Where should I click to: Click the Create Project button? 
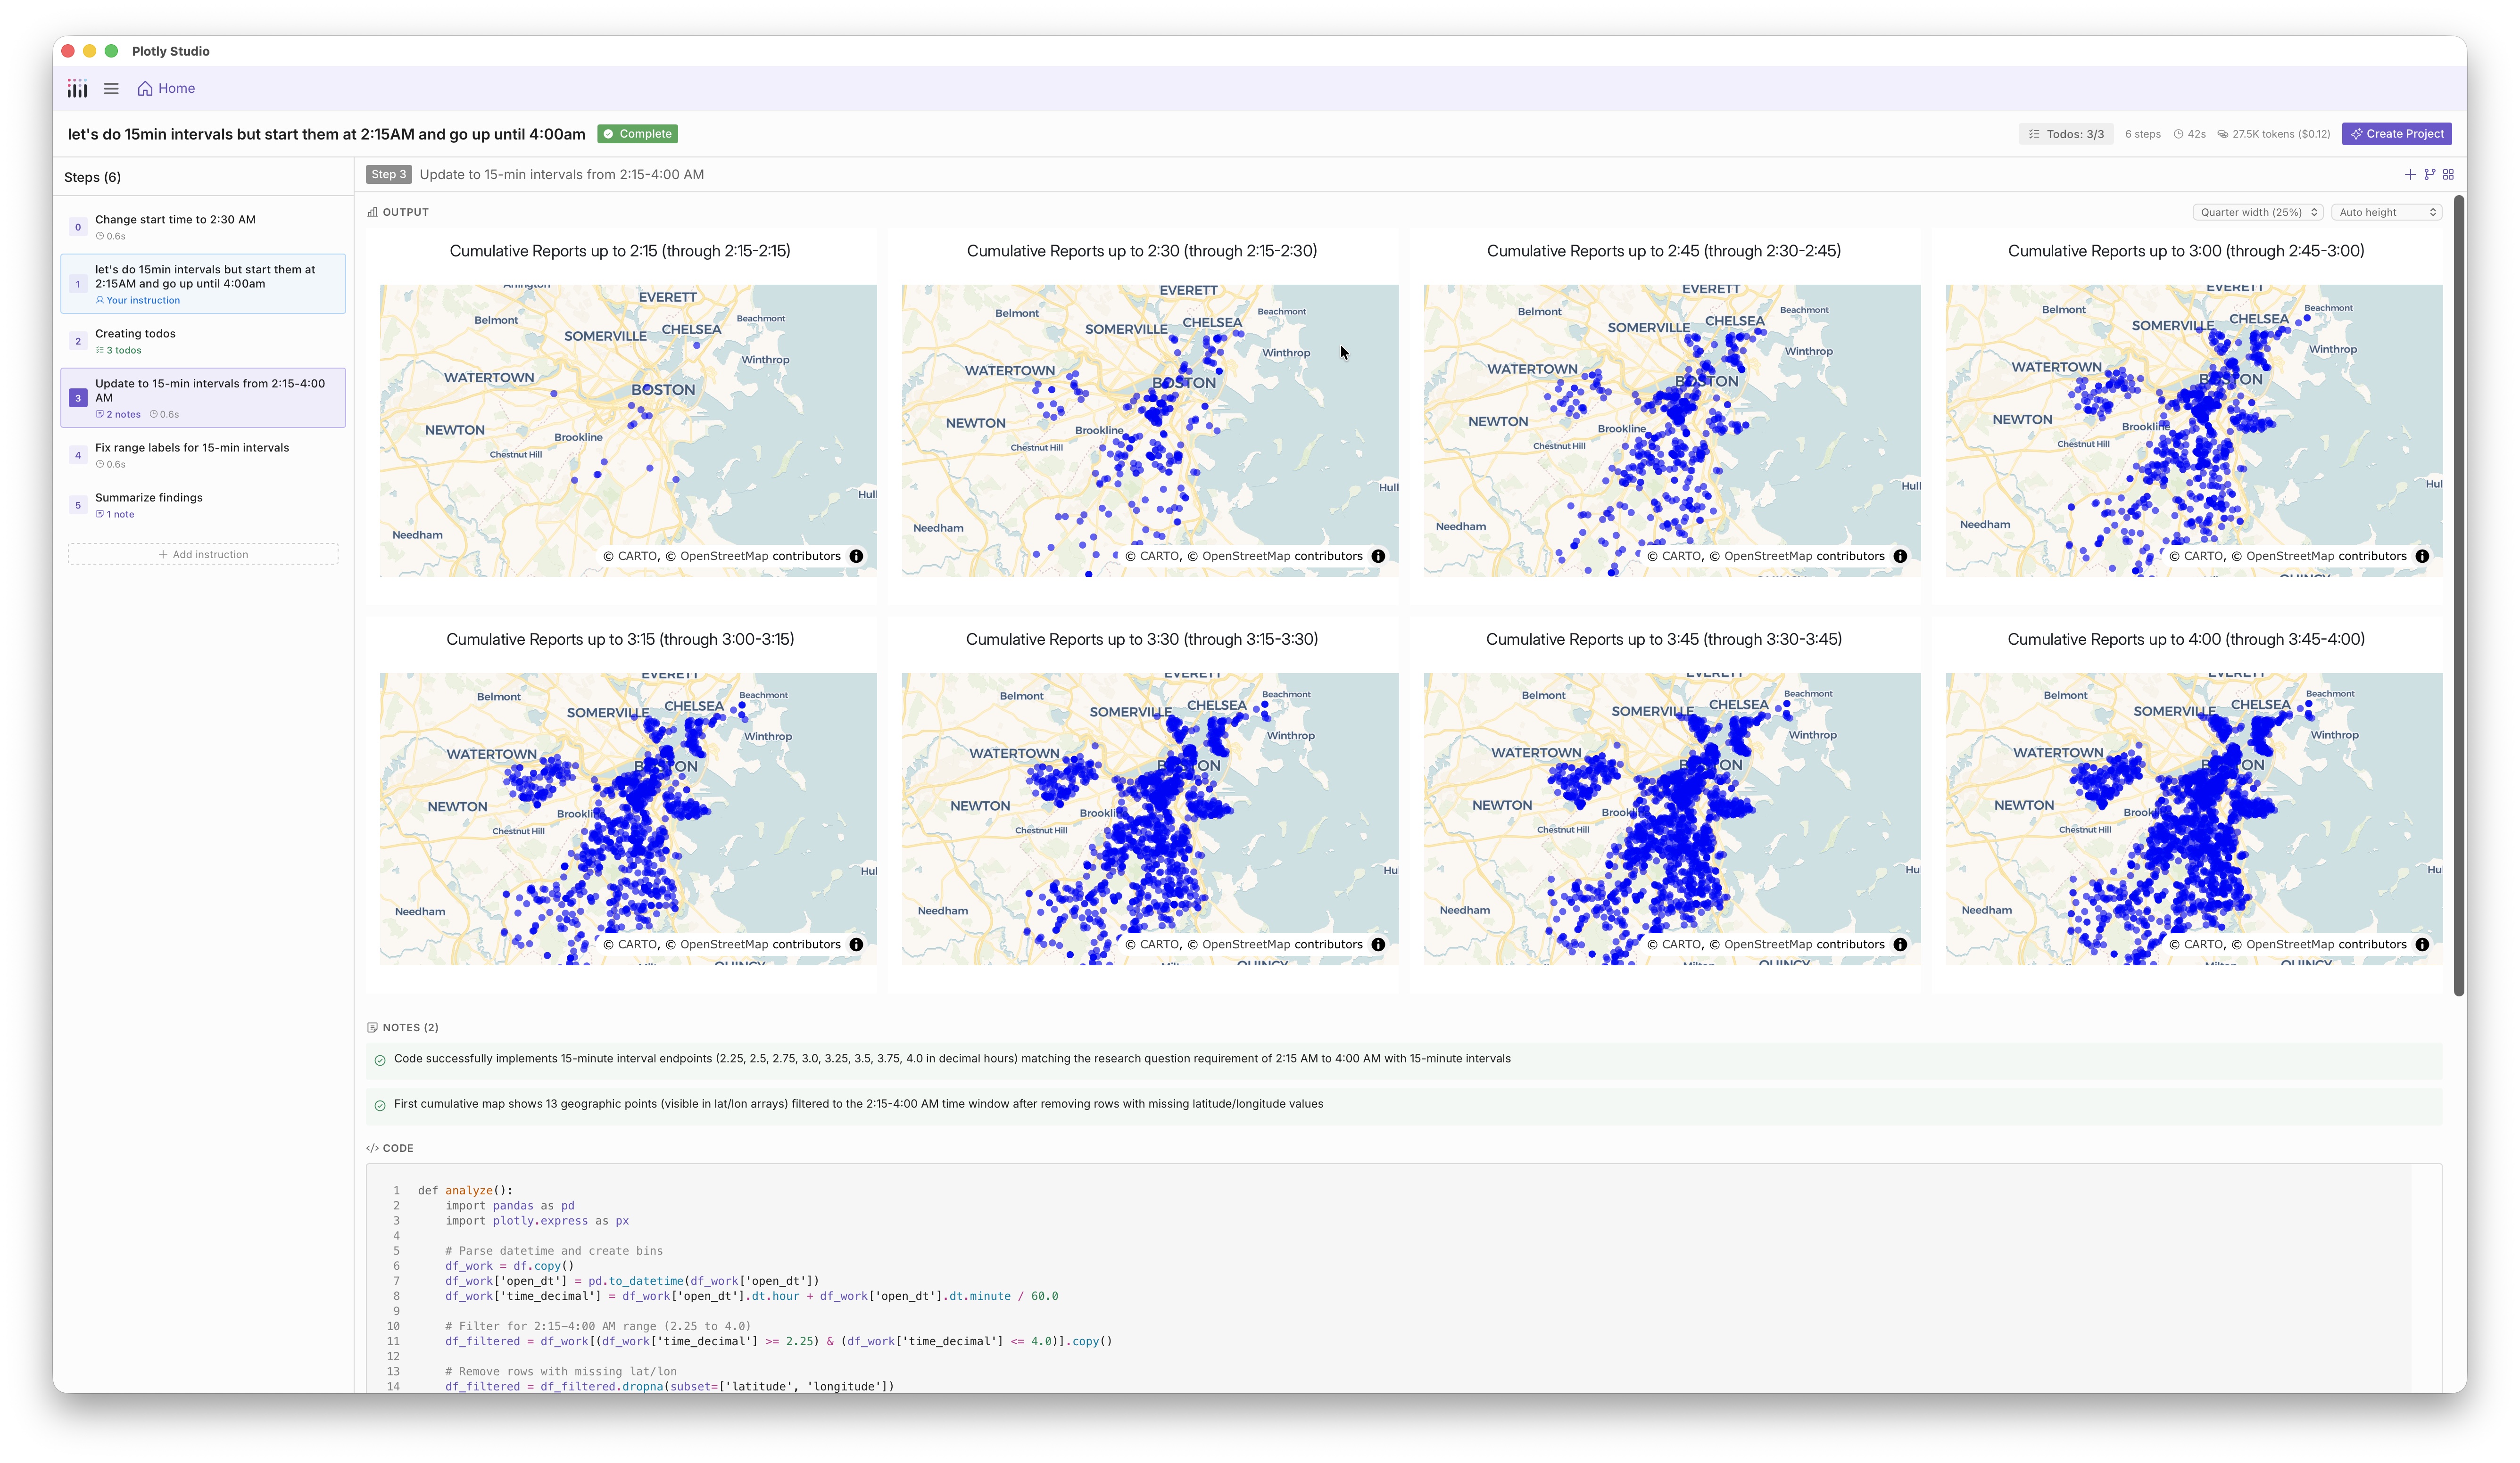click(2396, 134)
